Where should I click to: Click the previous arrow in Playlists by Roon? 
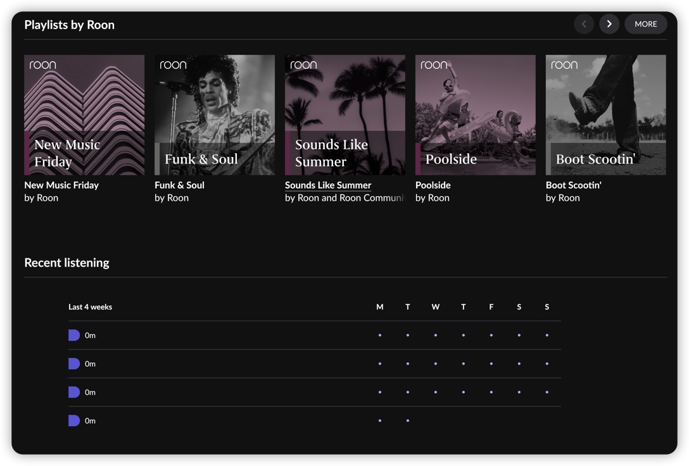(584, 23)
